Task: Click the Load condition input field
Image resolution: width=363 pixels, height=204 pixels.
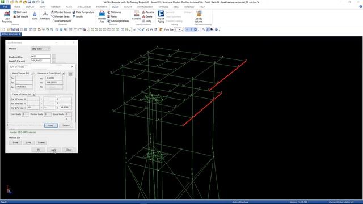Action: click(41, 57)
